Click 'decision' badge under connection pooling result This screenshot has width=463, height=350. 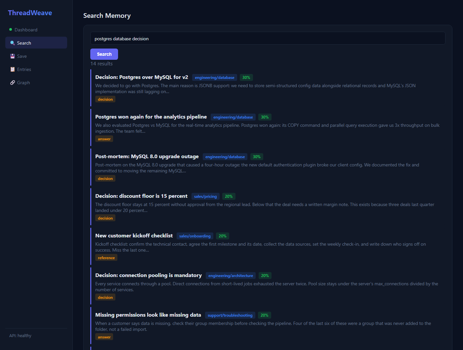click(x=105, y=297)
